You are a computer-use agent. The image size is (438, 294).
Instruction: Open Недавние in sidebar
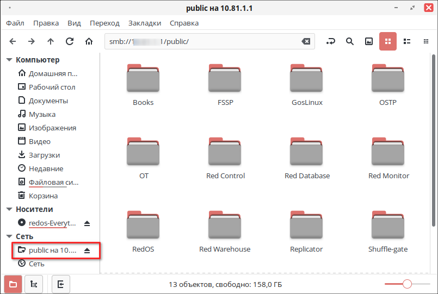(40, 169)
